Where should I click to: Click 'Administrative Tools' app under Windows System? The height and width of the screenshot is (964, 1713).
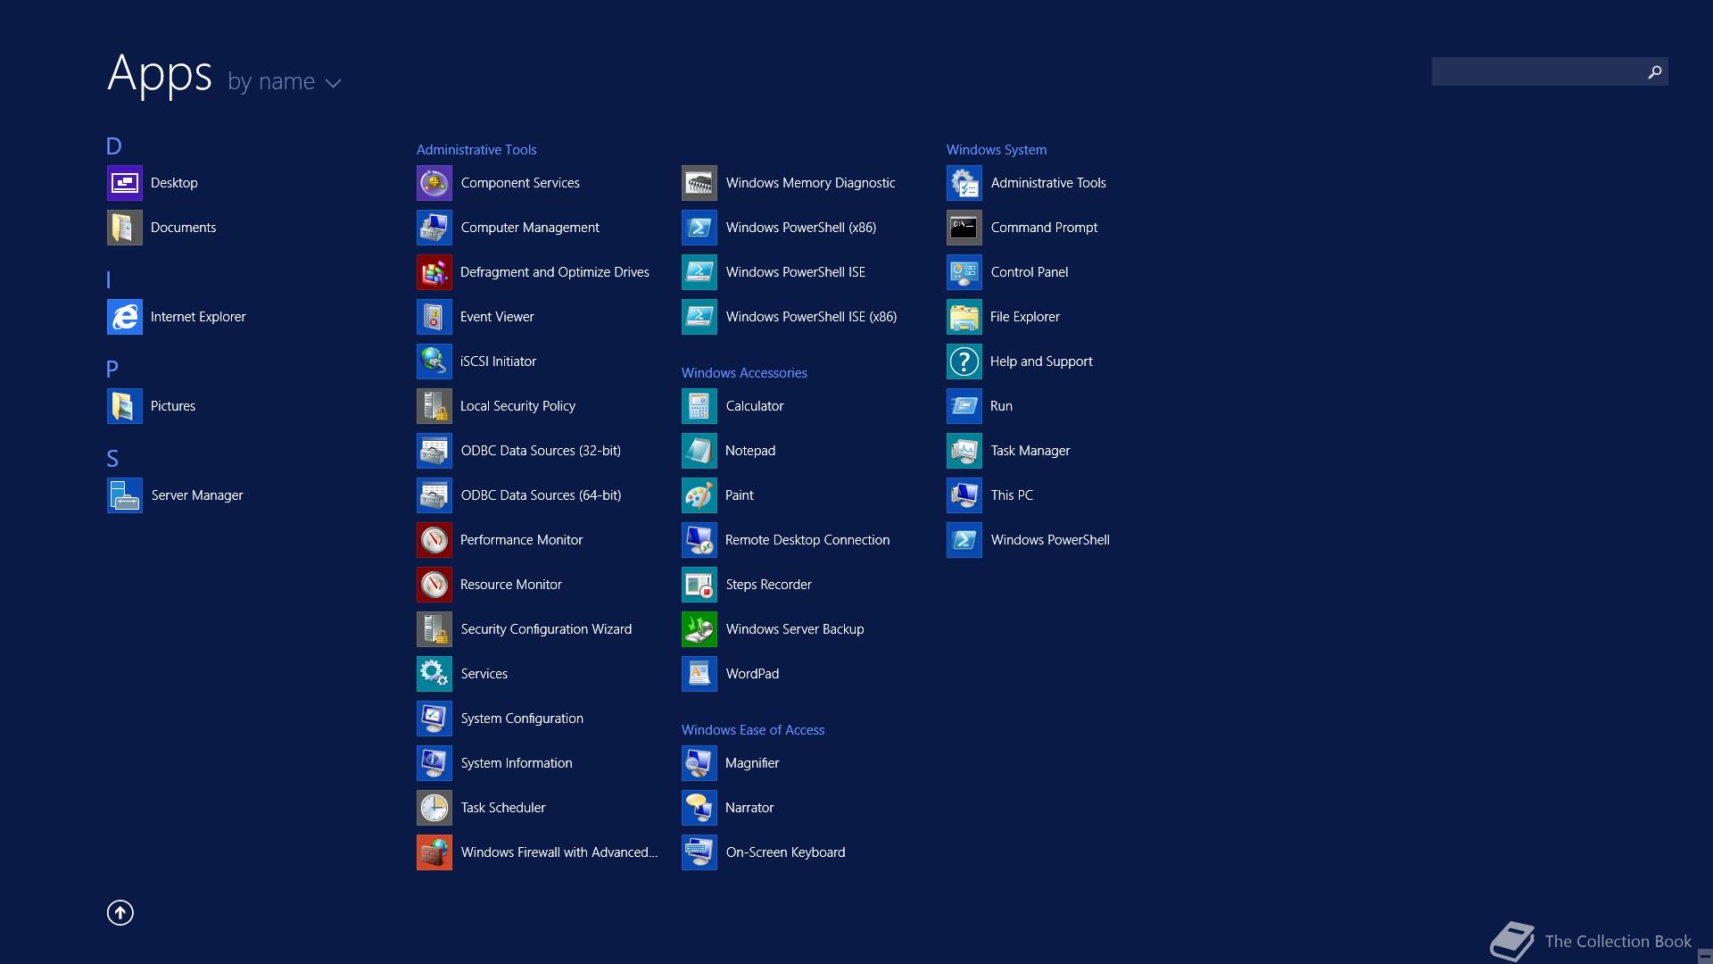[1048, 183]
